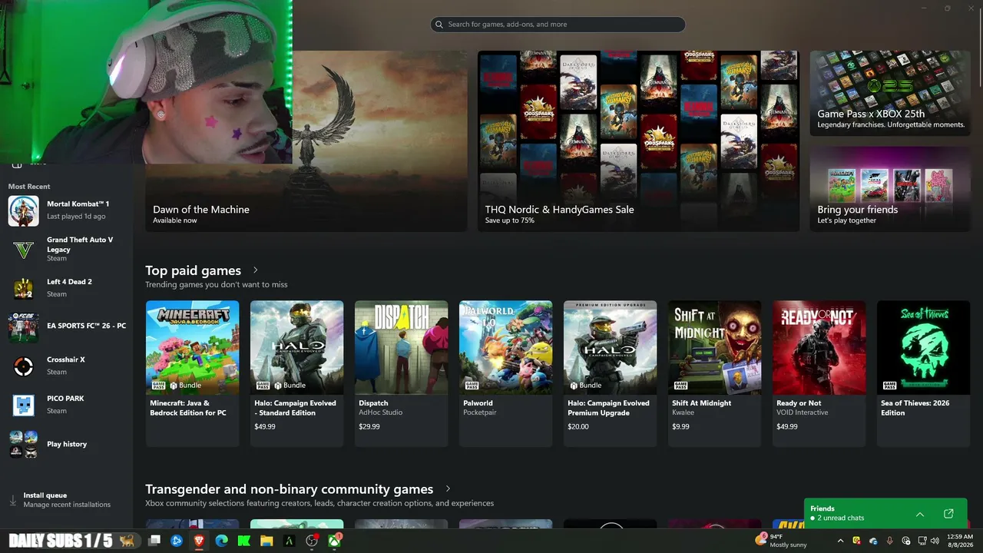This screenshot has height=553, width=983.
Task: Open Crosshair X app icon
Action: (23, 366)
